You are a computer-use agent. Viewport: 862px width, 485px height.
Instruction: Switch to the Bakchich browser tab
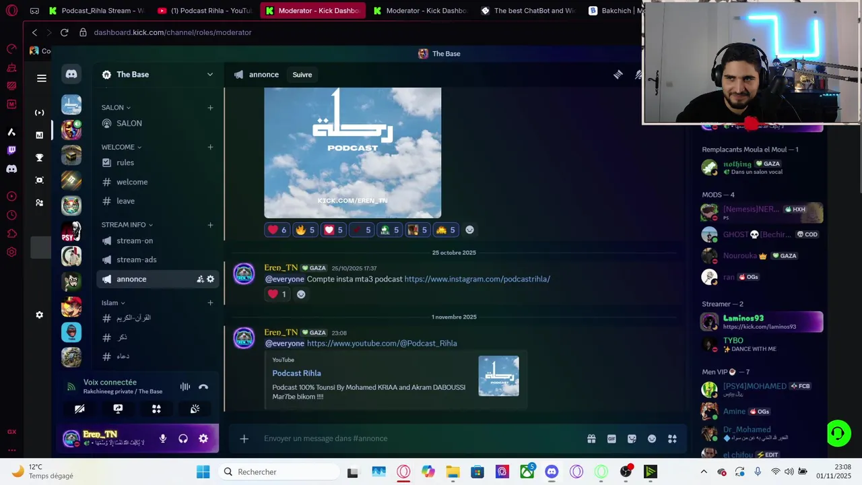[x=616, y=11]
